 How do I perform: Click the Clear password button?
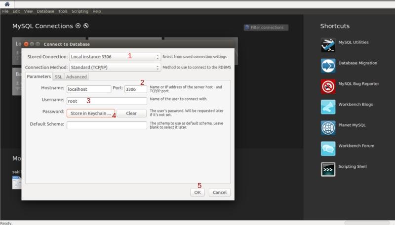pos(131,113)
